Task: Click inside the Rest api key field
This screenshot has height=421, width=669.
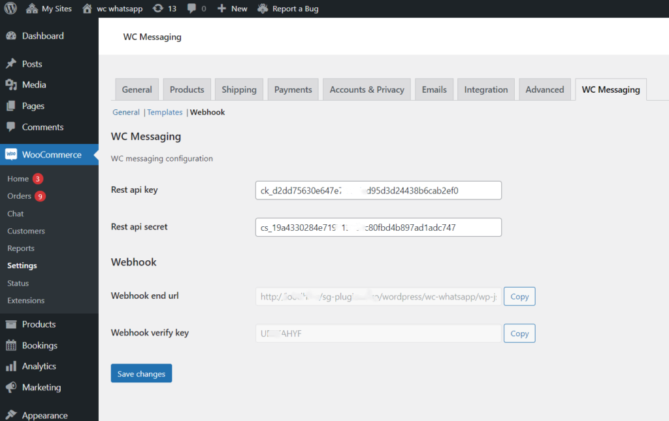Action: [x=378, y=190]
